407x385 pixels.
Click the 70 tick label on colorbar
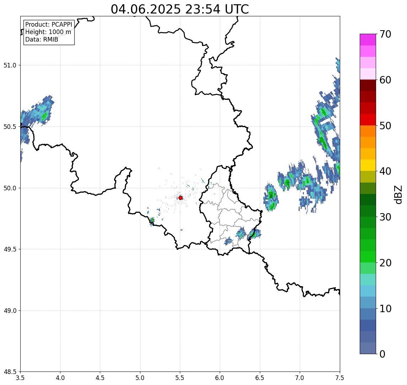(x=385, y=34)
